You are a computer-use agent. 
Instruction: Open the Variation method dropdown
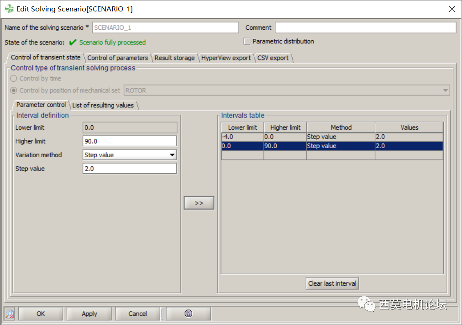click(130, 155)
